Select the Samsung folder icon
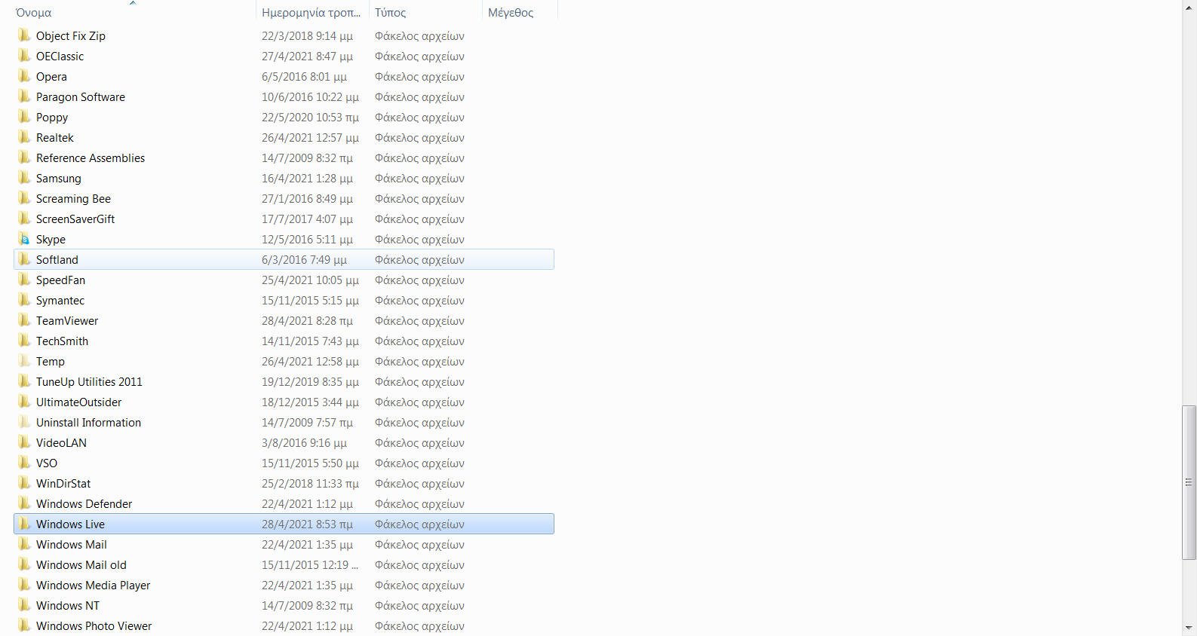The image size is (1197, 636). (25, 178)
